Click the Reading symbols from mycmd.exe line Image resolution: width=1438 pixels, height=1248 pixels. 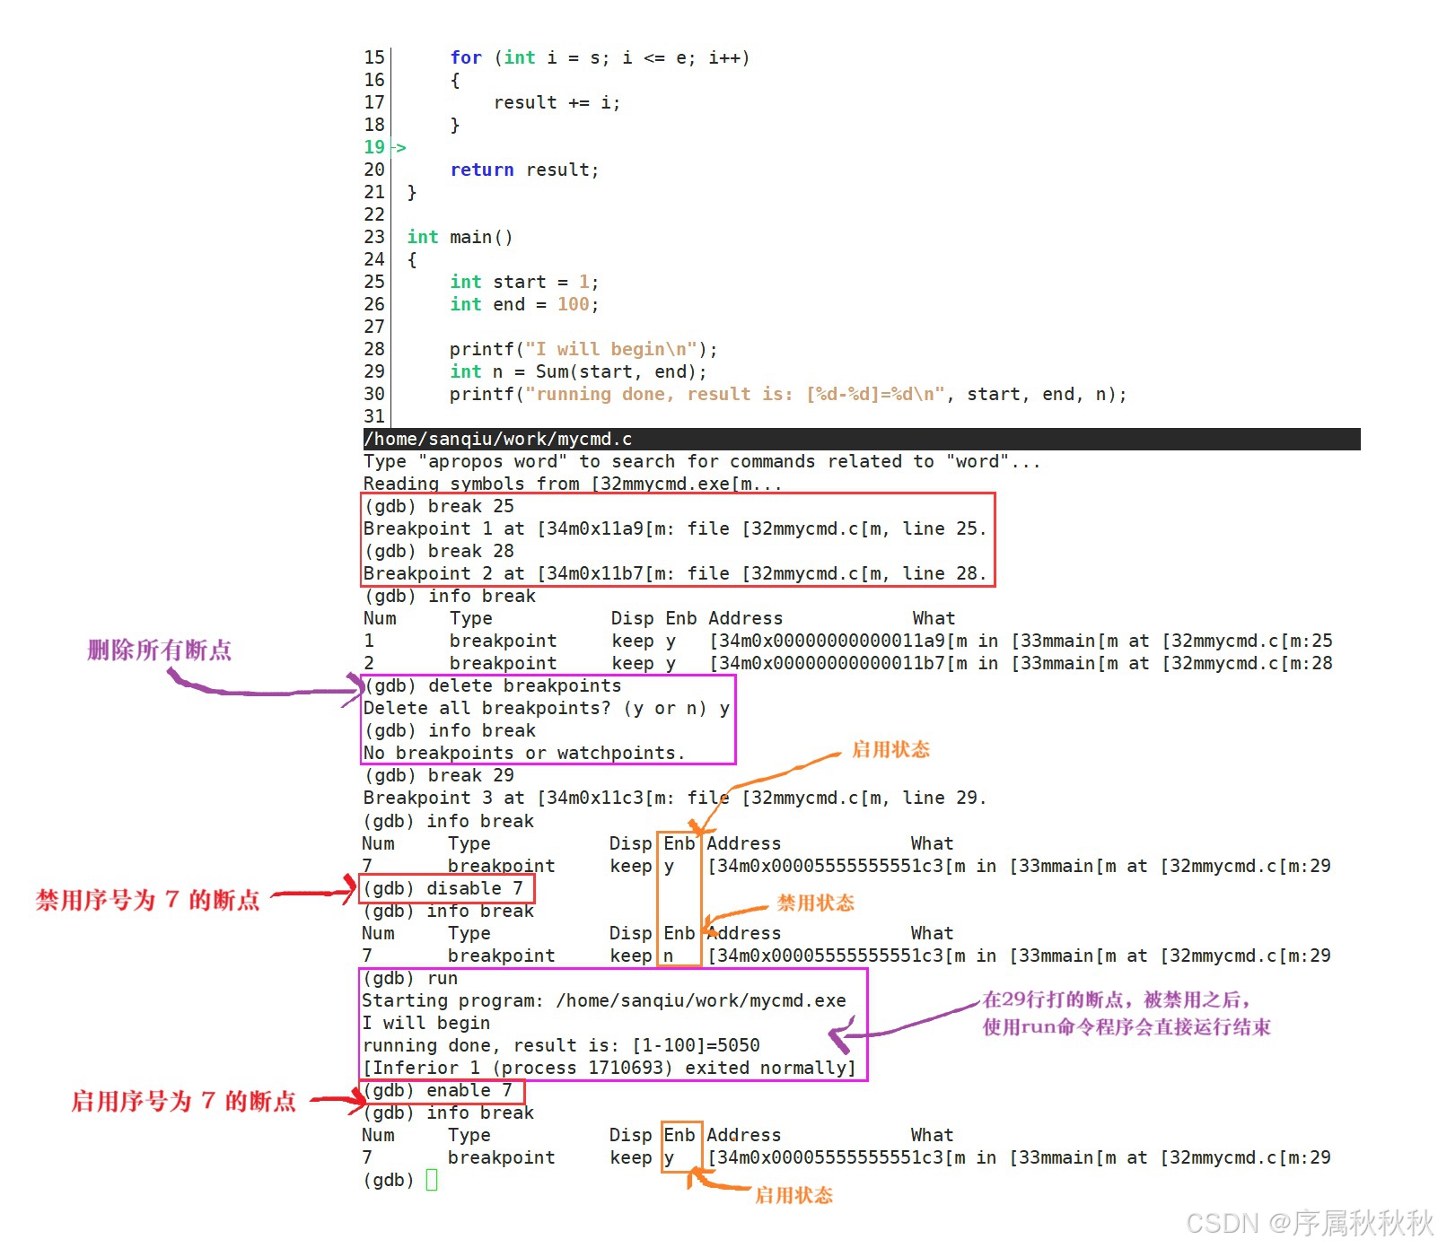coord(573,484)
